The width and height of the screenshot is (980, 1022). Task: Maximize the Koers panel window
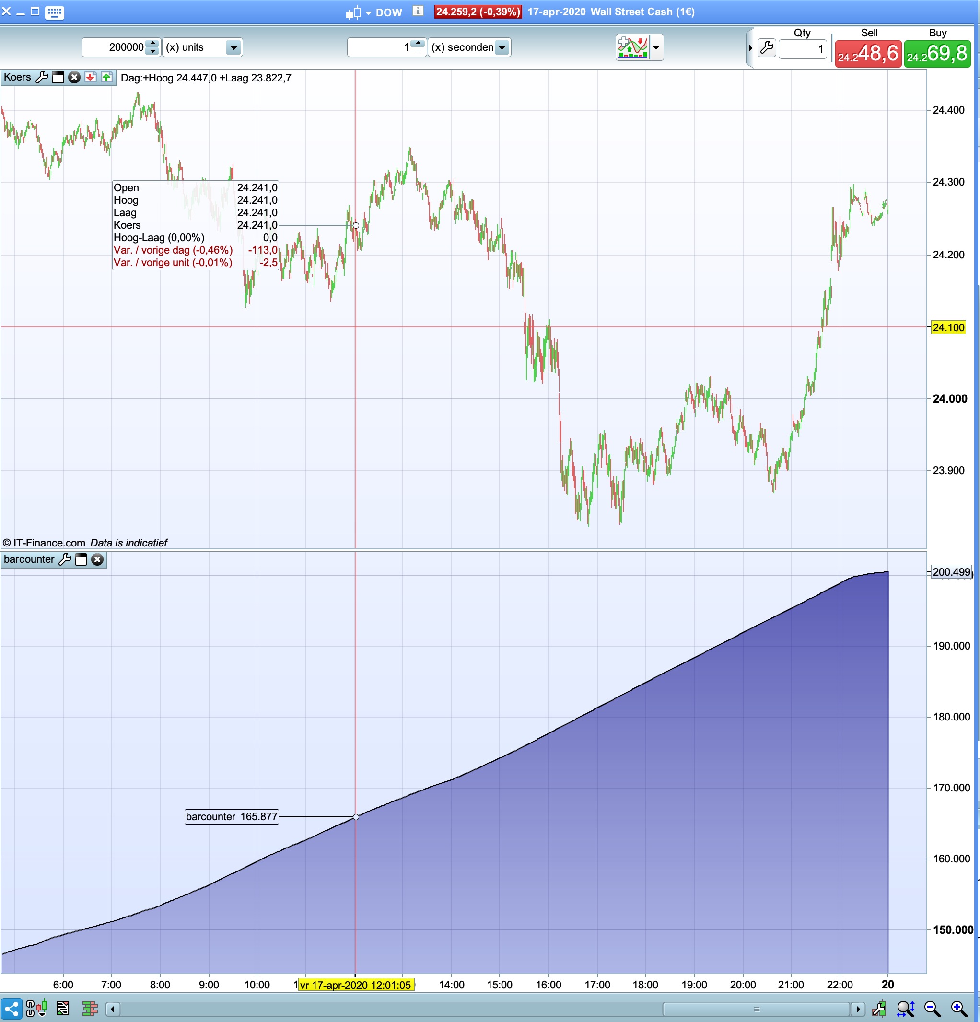pyautogui.click(x=58, y=78)
